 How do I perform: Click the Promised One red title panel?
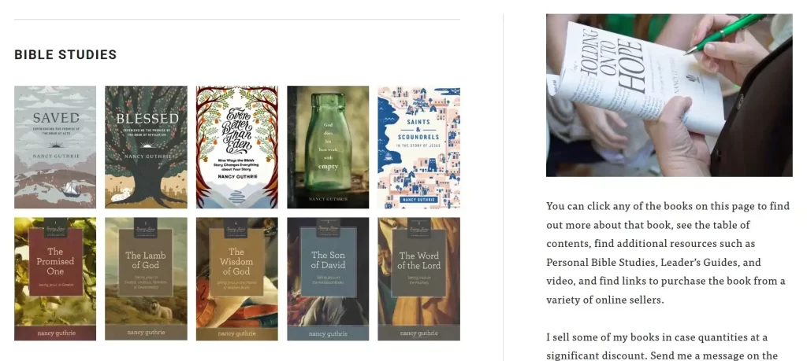(56, 262)
